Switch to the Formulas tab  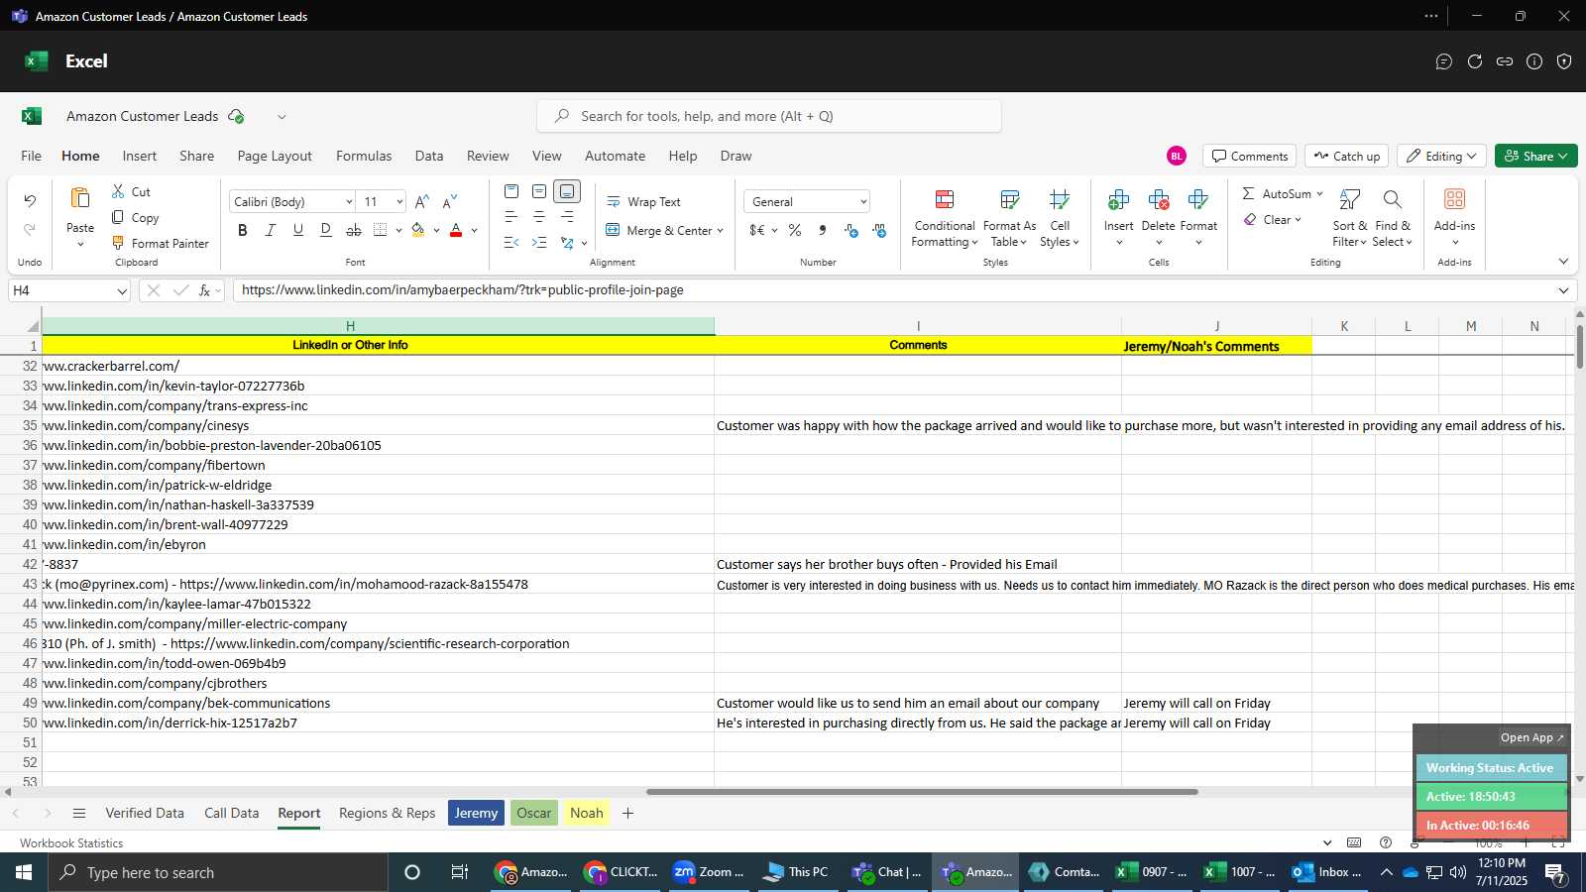click(364, 156)
